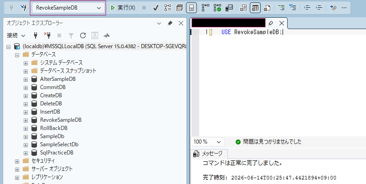Expand the セキュリティ folder
This screenshot has height=184, width=366.
17,161
